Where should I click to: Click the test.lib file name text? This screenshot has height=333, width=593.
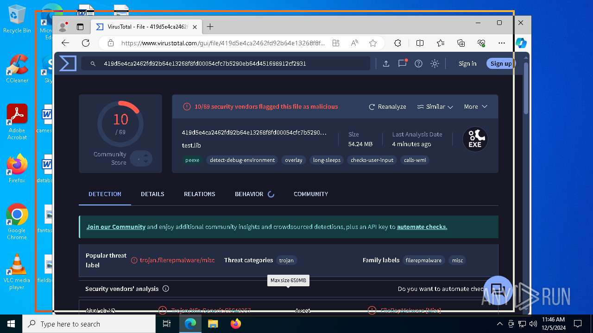pyautogui.click(x=191, y=145)
